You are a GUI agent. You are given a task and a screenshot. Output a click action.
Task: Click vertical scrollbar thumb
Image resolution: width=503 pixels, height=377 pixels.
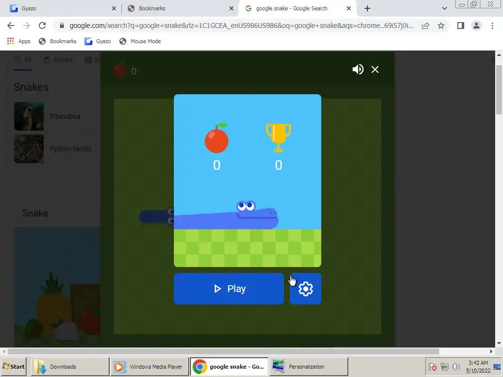point(499,90)
